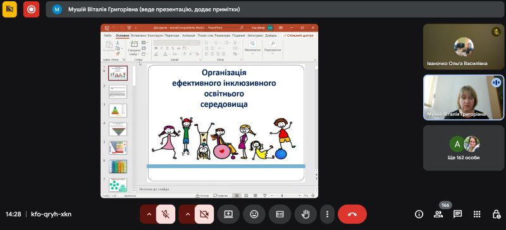Screen dimensions: 506x230
Task: Click the text highlight color icon
Action: 156,54
